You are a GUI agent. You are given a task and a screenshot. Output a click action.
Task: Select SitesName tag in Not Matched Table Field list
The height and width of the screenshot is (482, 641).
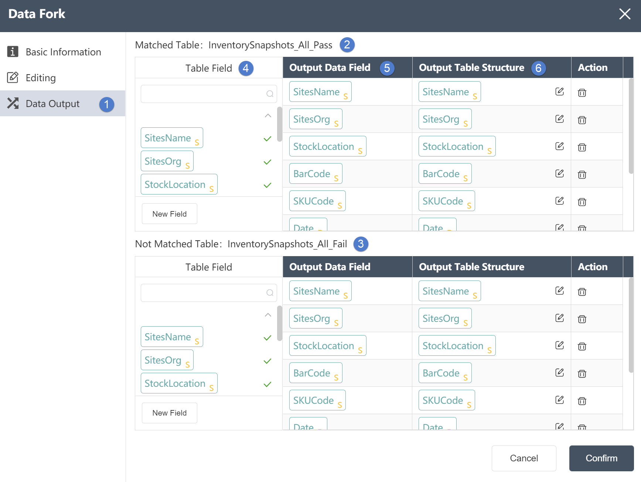coord(172,337)
